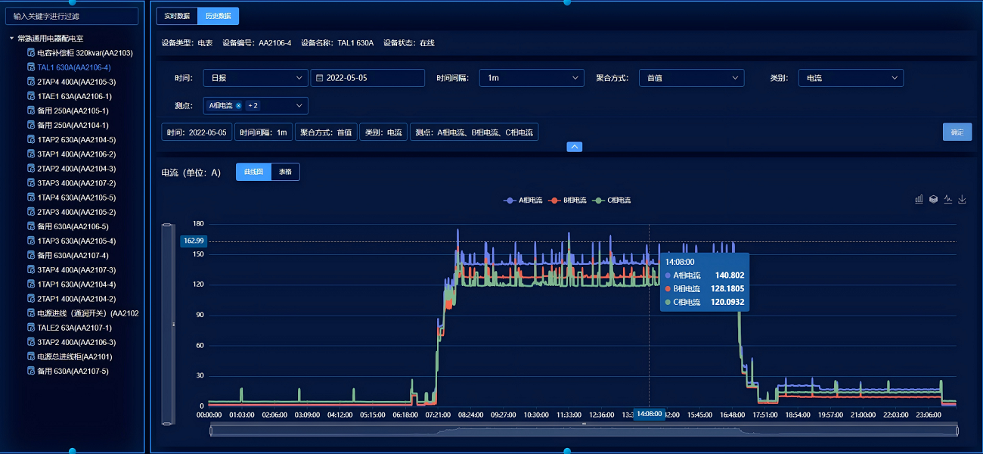The width and height of the screenshot is (983, 454).
Task: Click the device icon beside 3TAP4 400A(AA2107-3)
Action: (31, 270)
